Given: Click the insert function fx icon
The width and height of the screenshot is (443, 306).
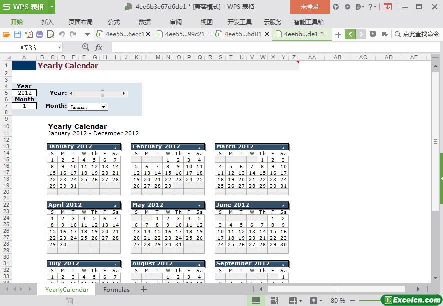Looking at the screenshot, I should (x=98, y=47).
